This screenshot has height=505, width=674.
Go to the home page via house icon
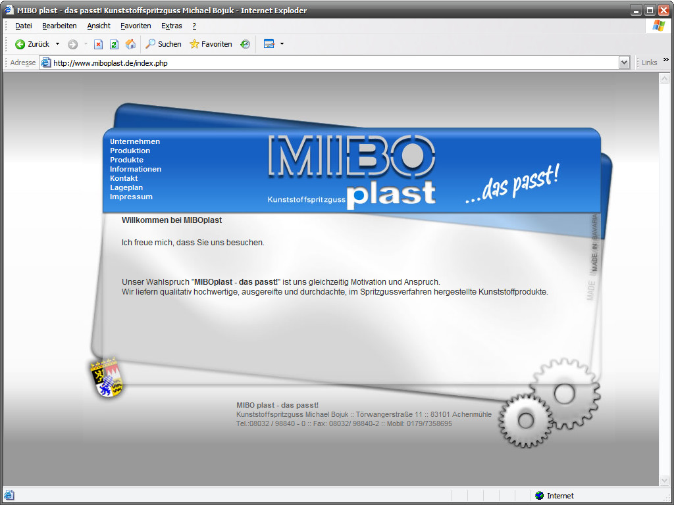(x=130, y=44)
